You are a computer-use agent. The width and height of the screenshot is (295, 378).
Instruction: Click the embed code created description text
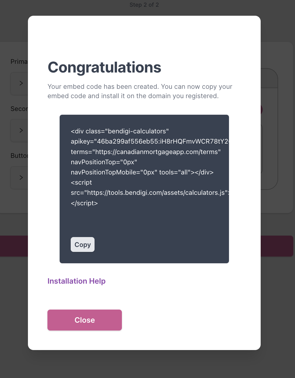pos(140,91)
